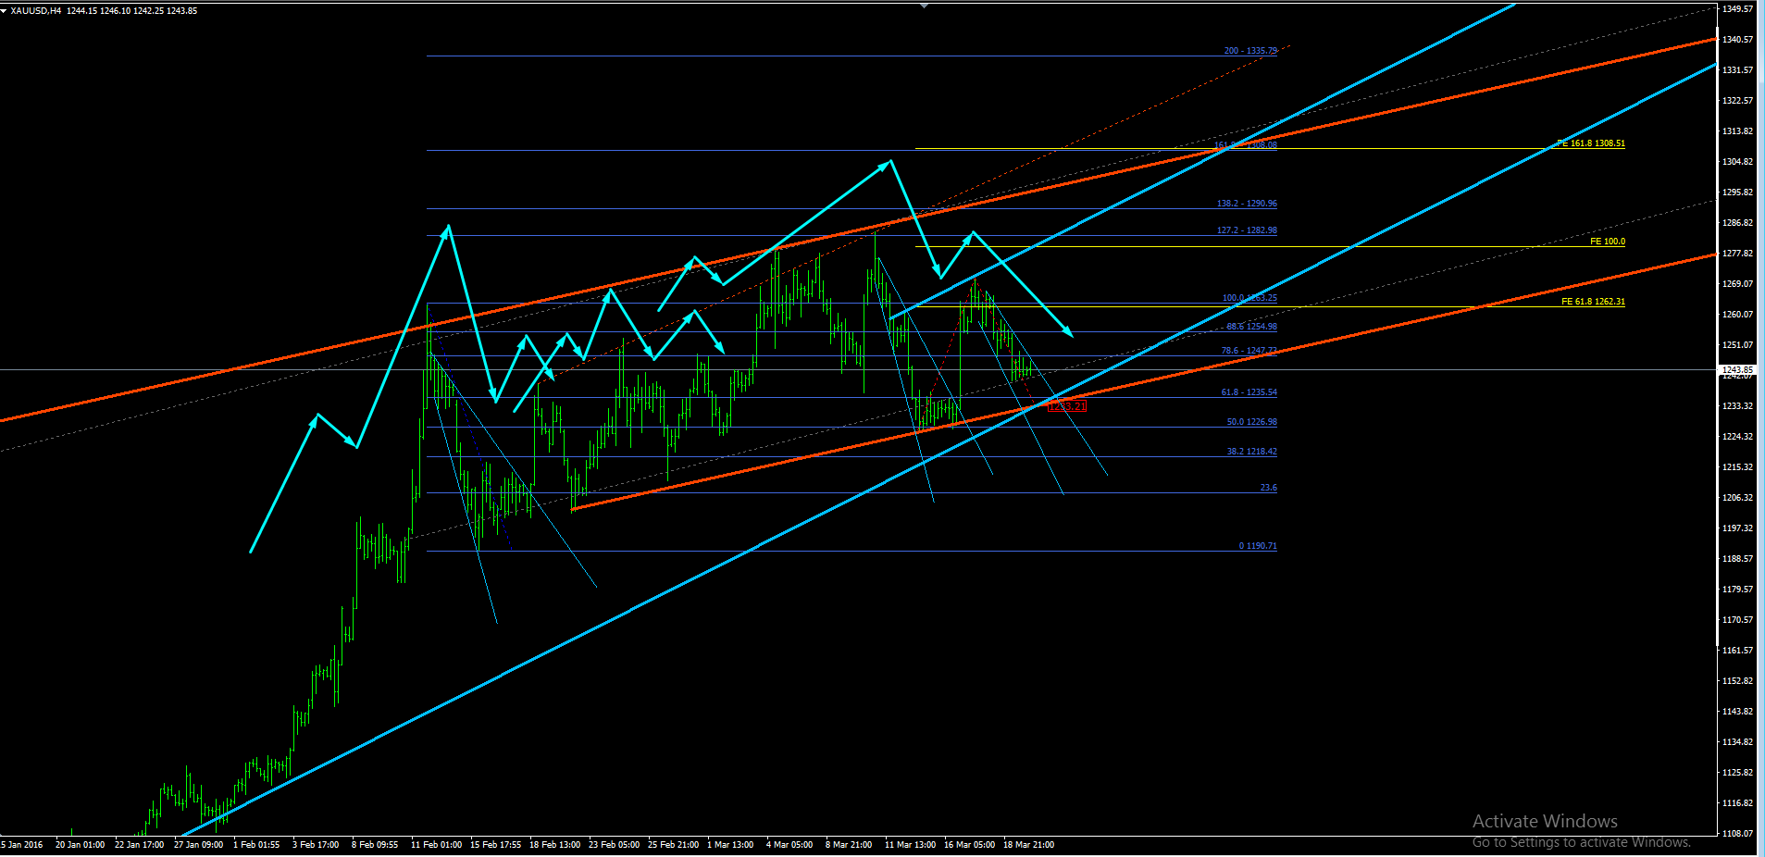Click the '18 Feb 13:00' time axis label

[555, 845]
